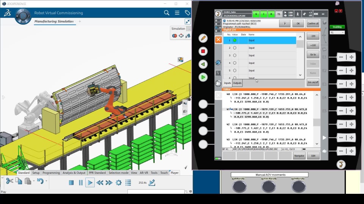The image size is (364, 204).
Task: Toggle value circle of input 4
Action: click(x=235, y=63)
